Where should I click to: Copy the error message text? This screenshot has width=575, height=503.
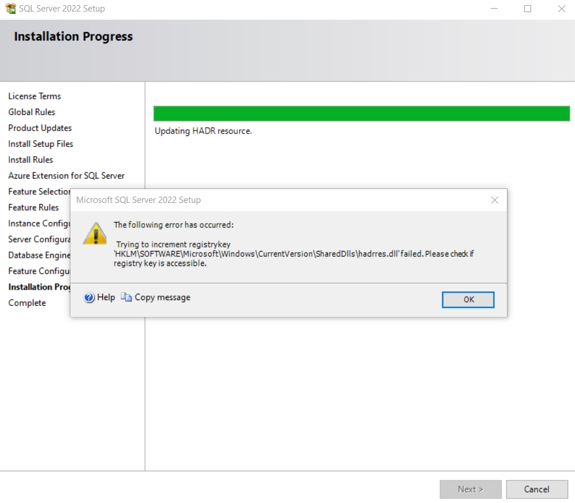pyautogui.click(x=156, y=297)
